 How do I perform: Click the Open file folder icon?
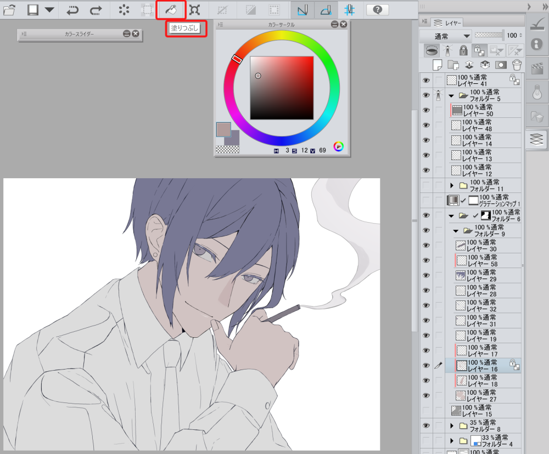coord(9,9)
